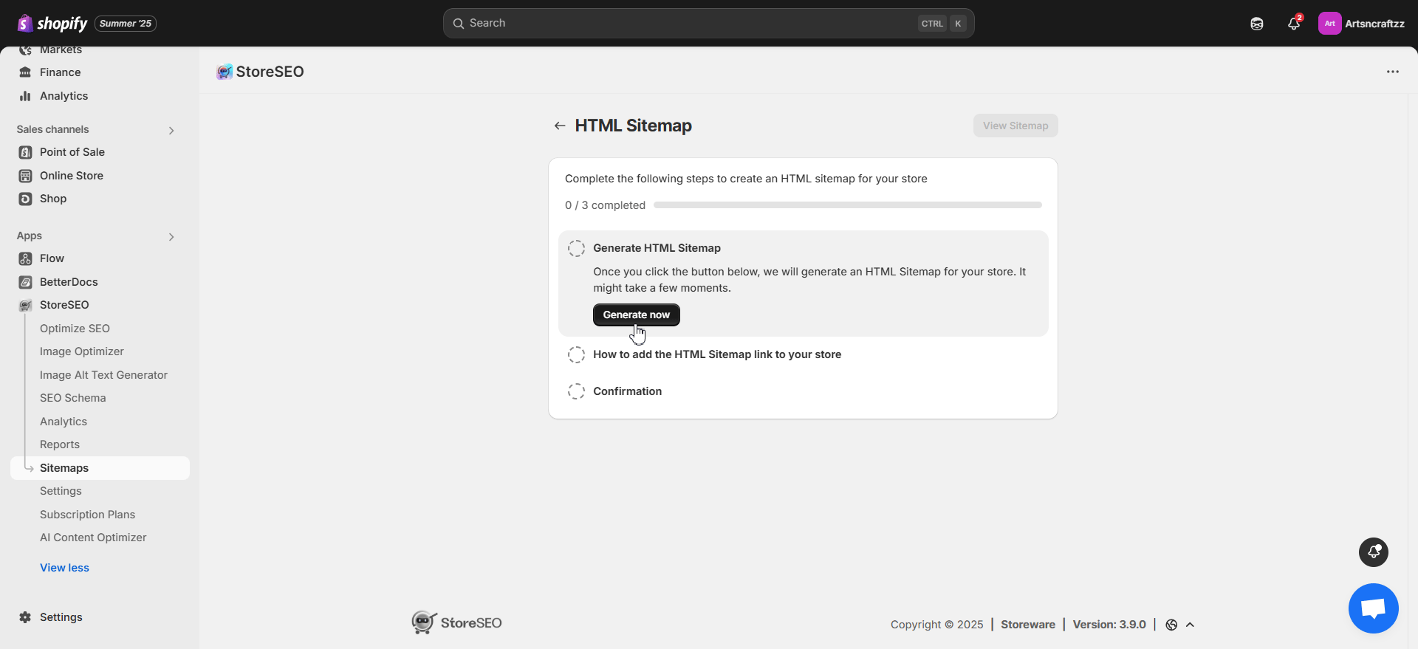Open SEO Schema in sidebar
The height and width of the screenshot is (649, 1418).
pos(73,398)
